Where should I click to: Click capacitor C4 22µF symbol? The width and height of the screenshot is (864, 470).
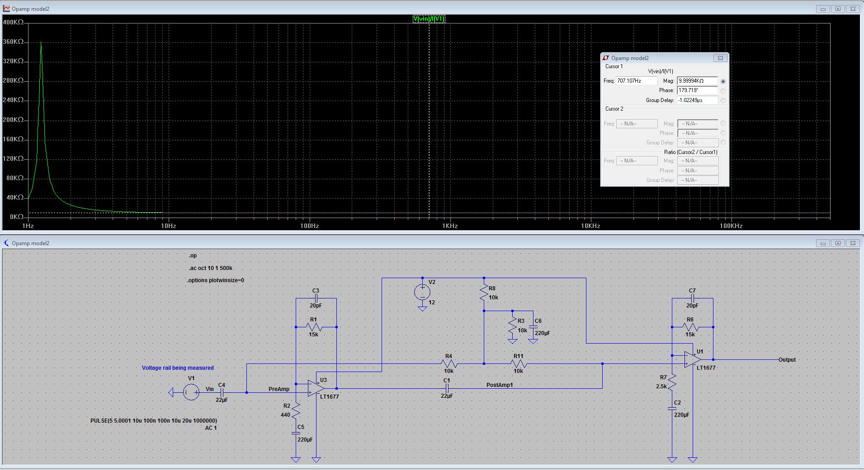pos(222,392)
